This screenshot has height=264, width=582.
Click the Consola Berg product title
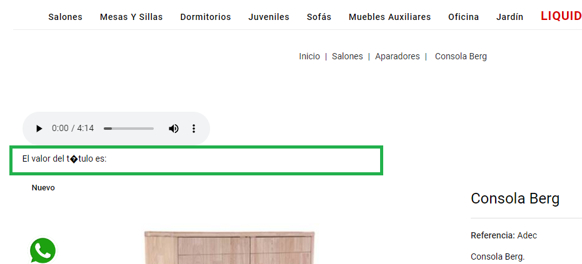click(515, 198)
